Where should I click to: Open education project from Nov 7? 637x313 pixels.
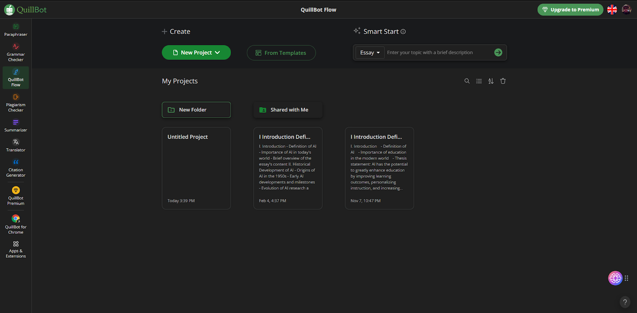coord(379,168)
